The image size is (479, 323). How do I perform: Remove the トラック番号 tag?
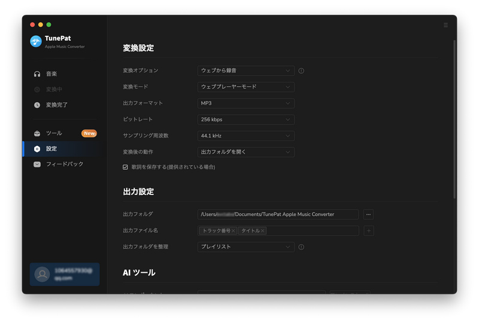click(x=234, y=231)
